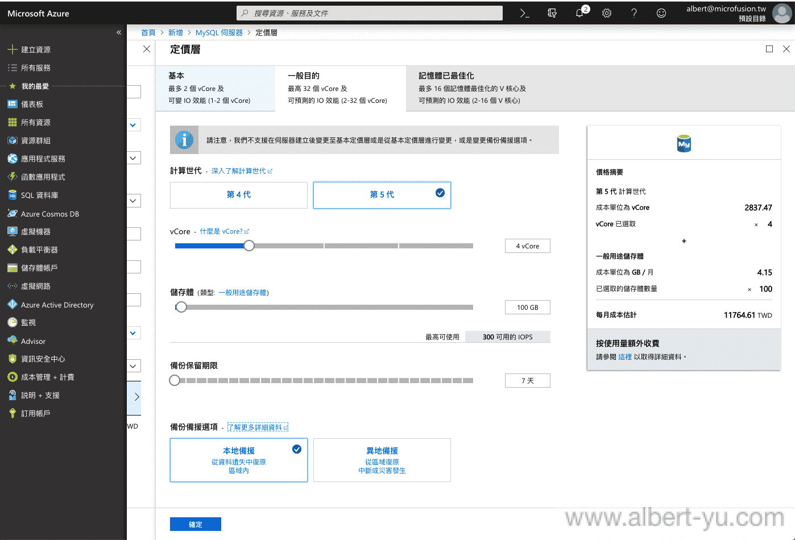This screenshot has width=795, height=540.
Task: Open Advisor cloud icon
Action: (x=13, y=340)
